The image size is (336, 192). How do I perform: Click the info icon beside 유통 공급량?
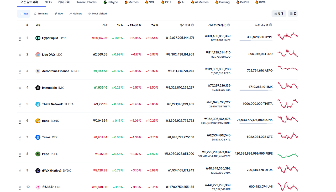click(271, 25)
